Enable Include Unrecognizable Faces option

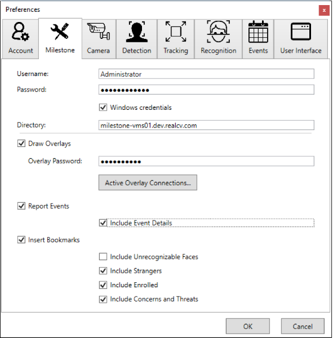click(x=103, y=257)
